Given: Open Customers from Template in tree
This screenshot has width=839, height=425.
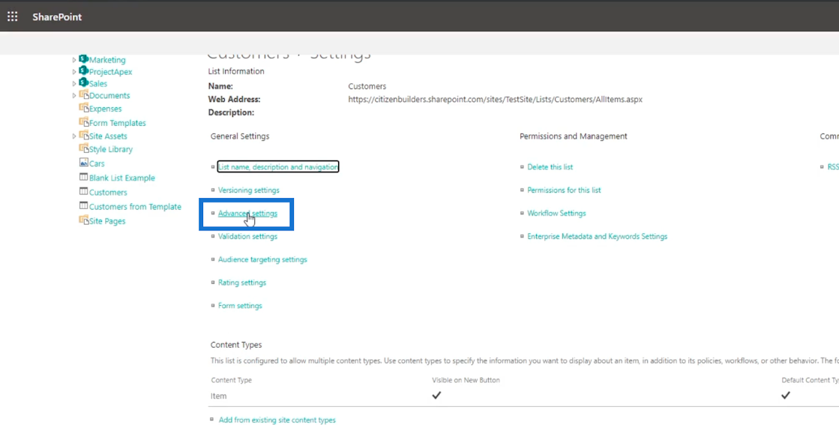Looking at the screenshot, I should [x=135, y=207].
